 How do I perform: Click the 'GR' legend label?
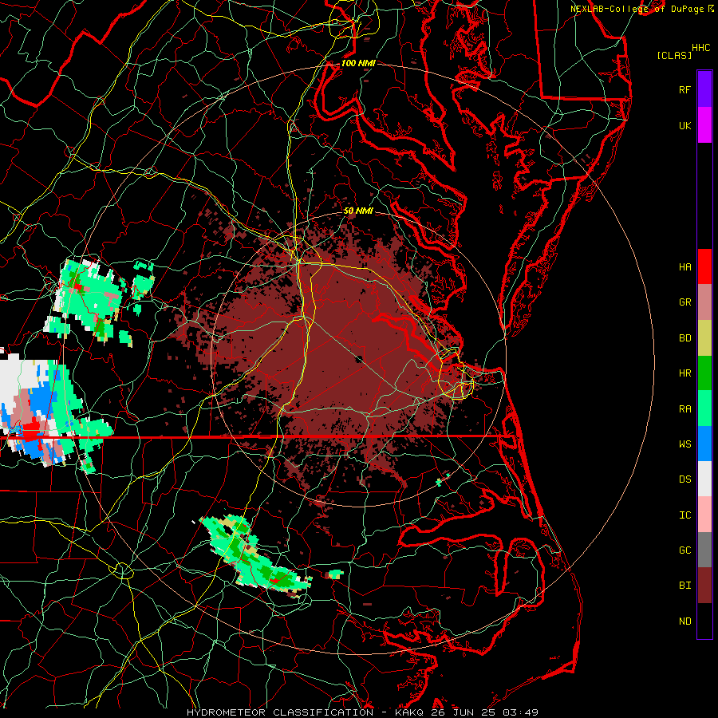point(684,302)
